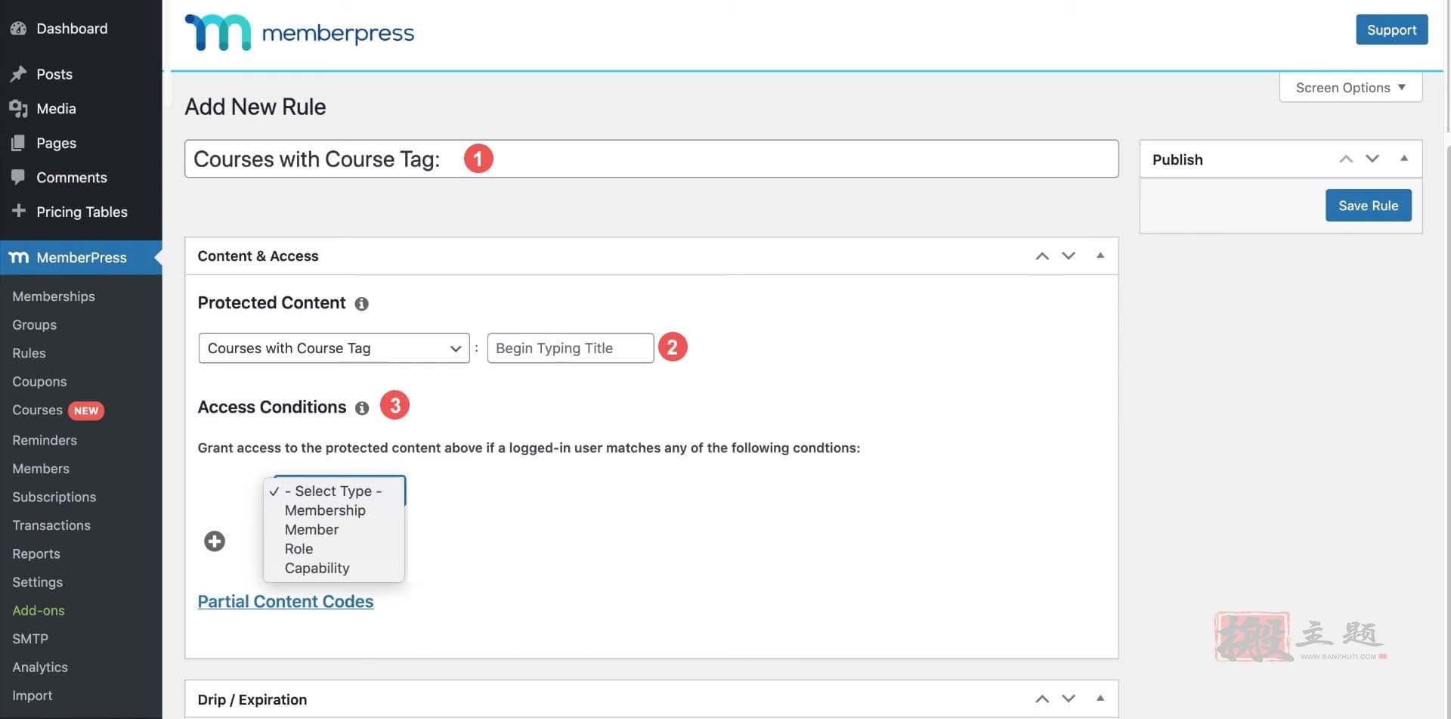Choose Capability from type list
Image resolution: width=1451 pixels, height=719 pixels.
(333, 569)
